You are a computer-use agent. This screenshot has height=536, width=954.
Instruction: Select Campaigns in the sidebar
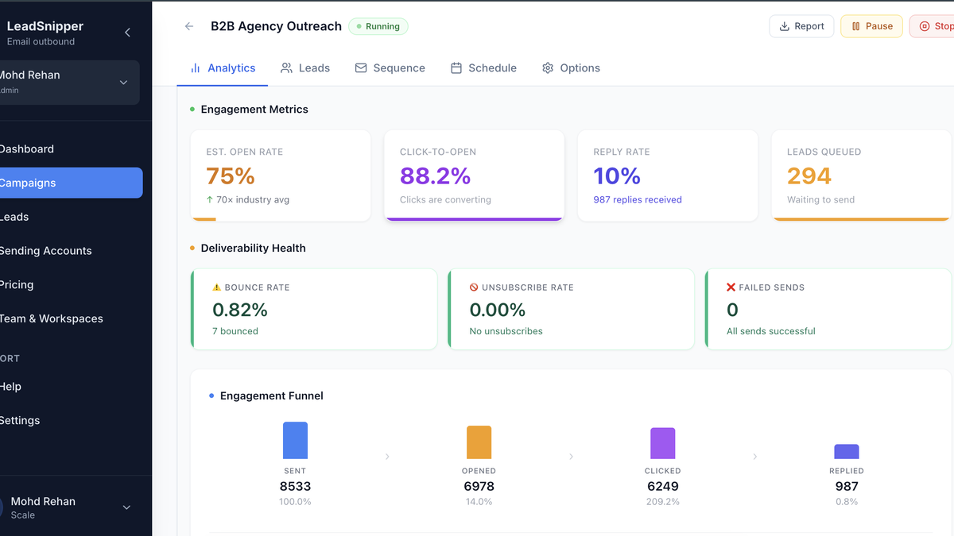70,183
